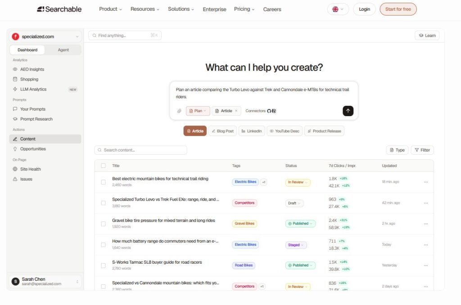This screenshot has width=461, height=305.
Task: Toggle the select-all header checkbox
Action: point(103,166)
